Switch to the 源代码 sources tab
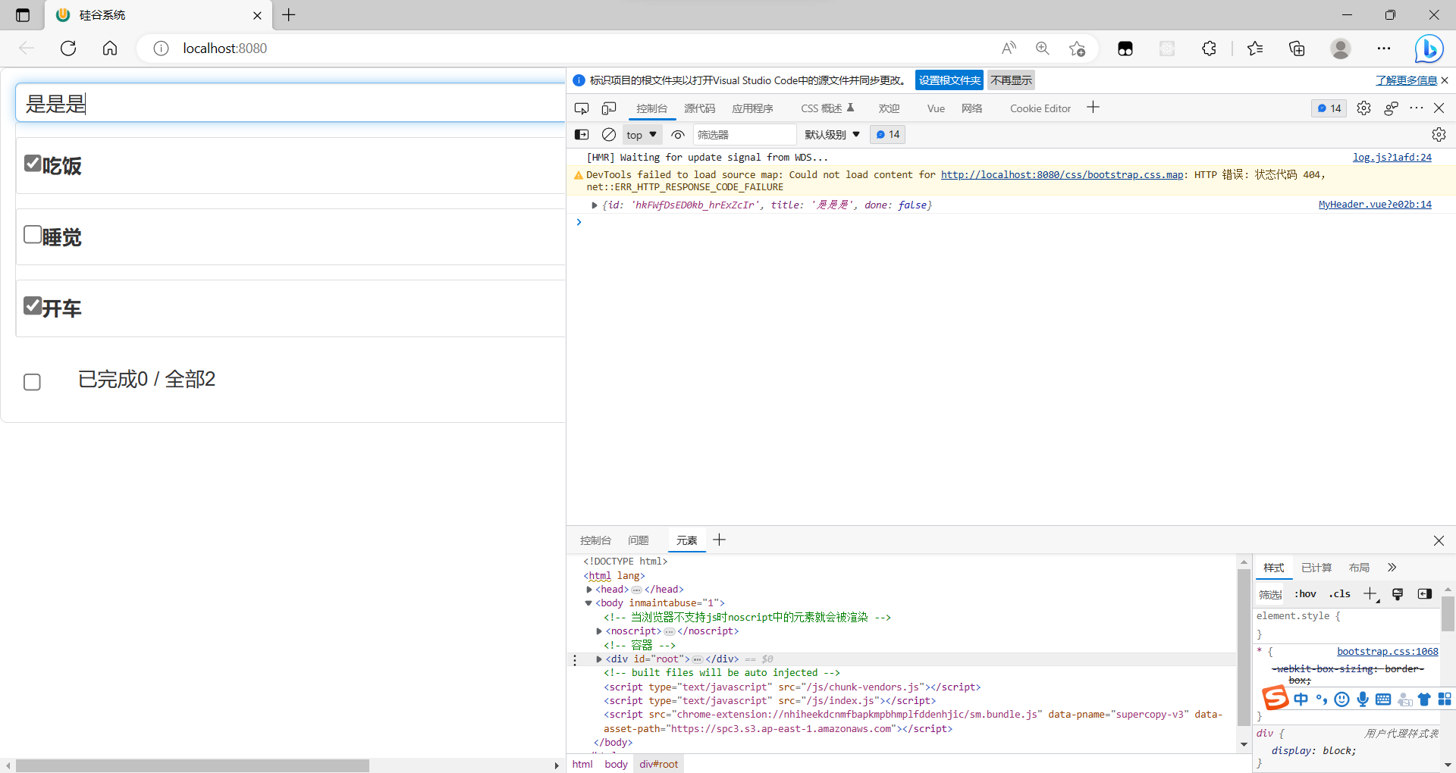 (699, 108)
